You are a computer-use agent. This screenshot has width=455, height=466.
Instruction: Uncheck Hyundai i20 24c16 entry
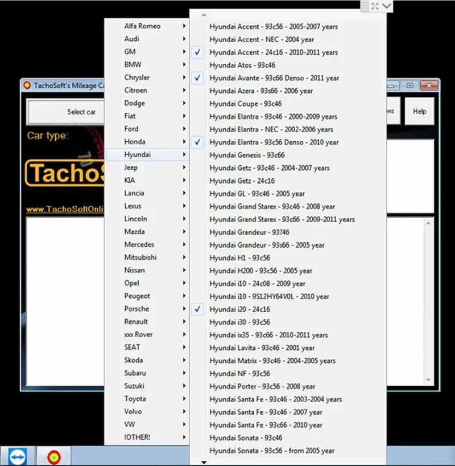pyautogui.click(x=197, y=309)
